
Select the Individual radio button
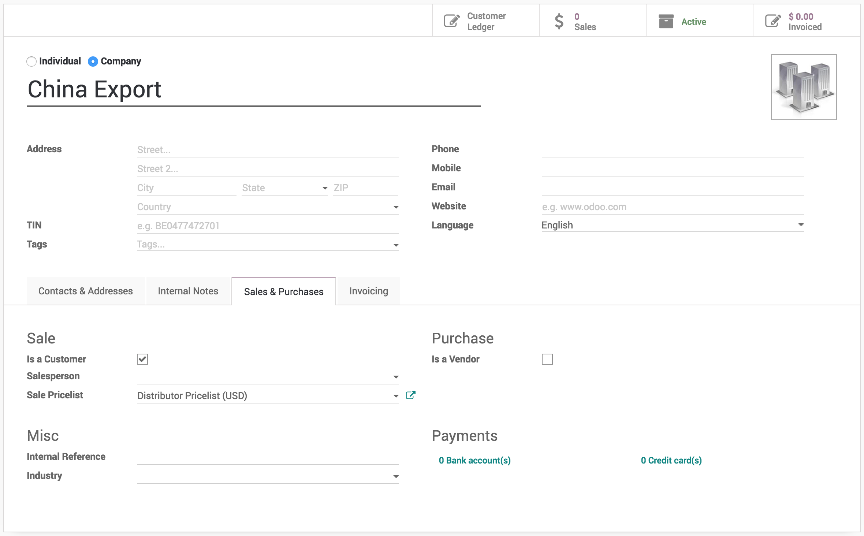pos(31,62)
